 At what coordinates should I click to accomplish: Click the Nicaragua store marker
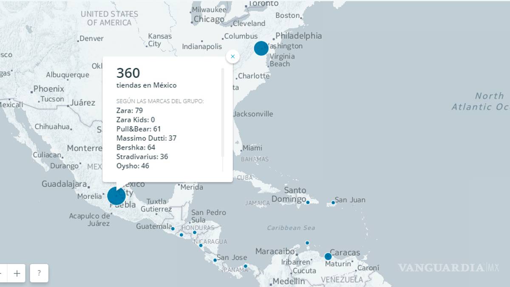pyautogui.click(x=201, y=245)
